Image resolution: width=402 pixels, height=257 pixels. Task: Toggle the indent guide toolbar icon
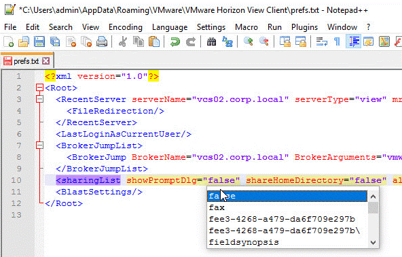pyautogui.click(x=353, y=41)
